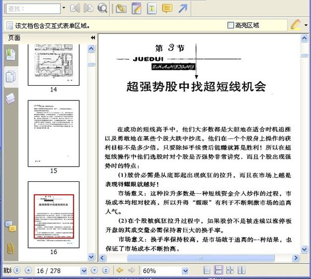Switch to continuous facing layout
Viewport: 311px width, 279px height.
pyautogui.click(x=230, y=270)
